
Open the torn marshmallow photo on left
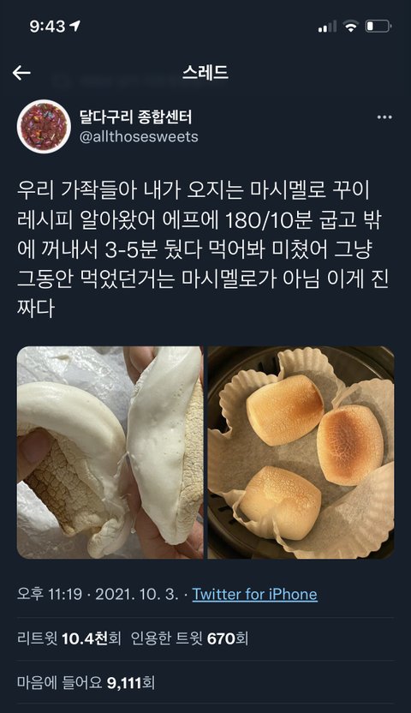(110, 452)
